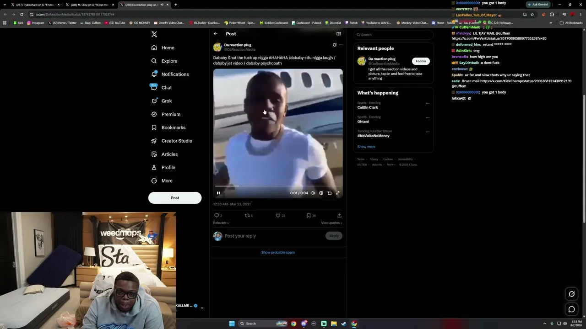Open Da reaction plug's avatar on the post
The image size is (586, 329).
(x=217, y=47)
